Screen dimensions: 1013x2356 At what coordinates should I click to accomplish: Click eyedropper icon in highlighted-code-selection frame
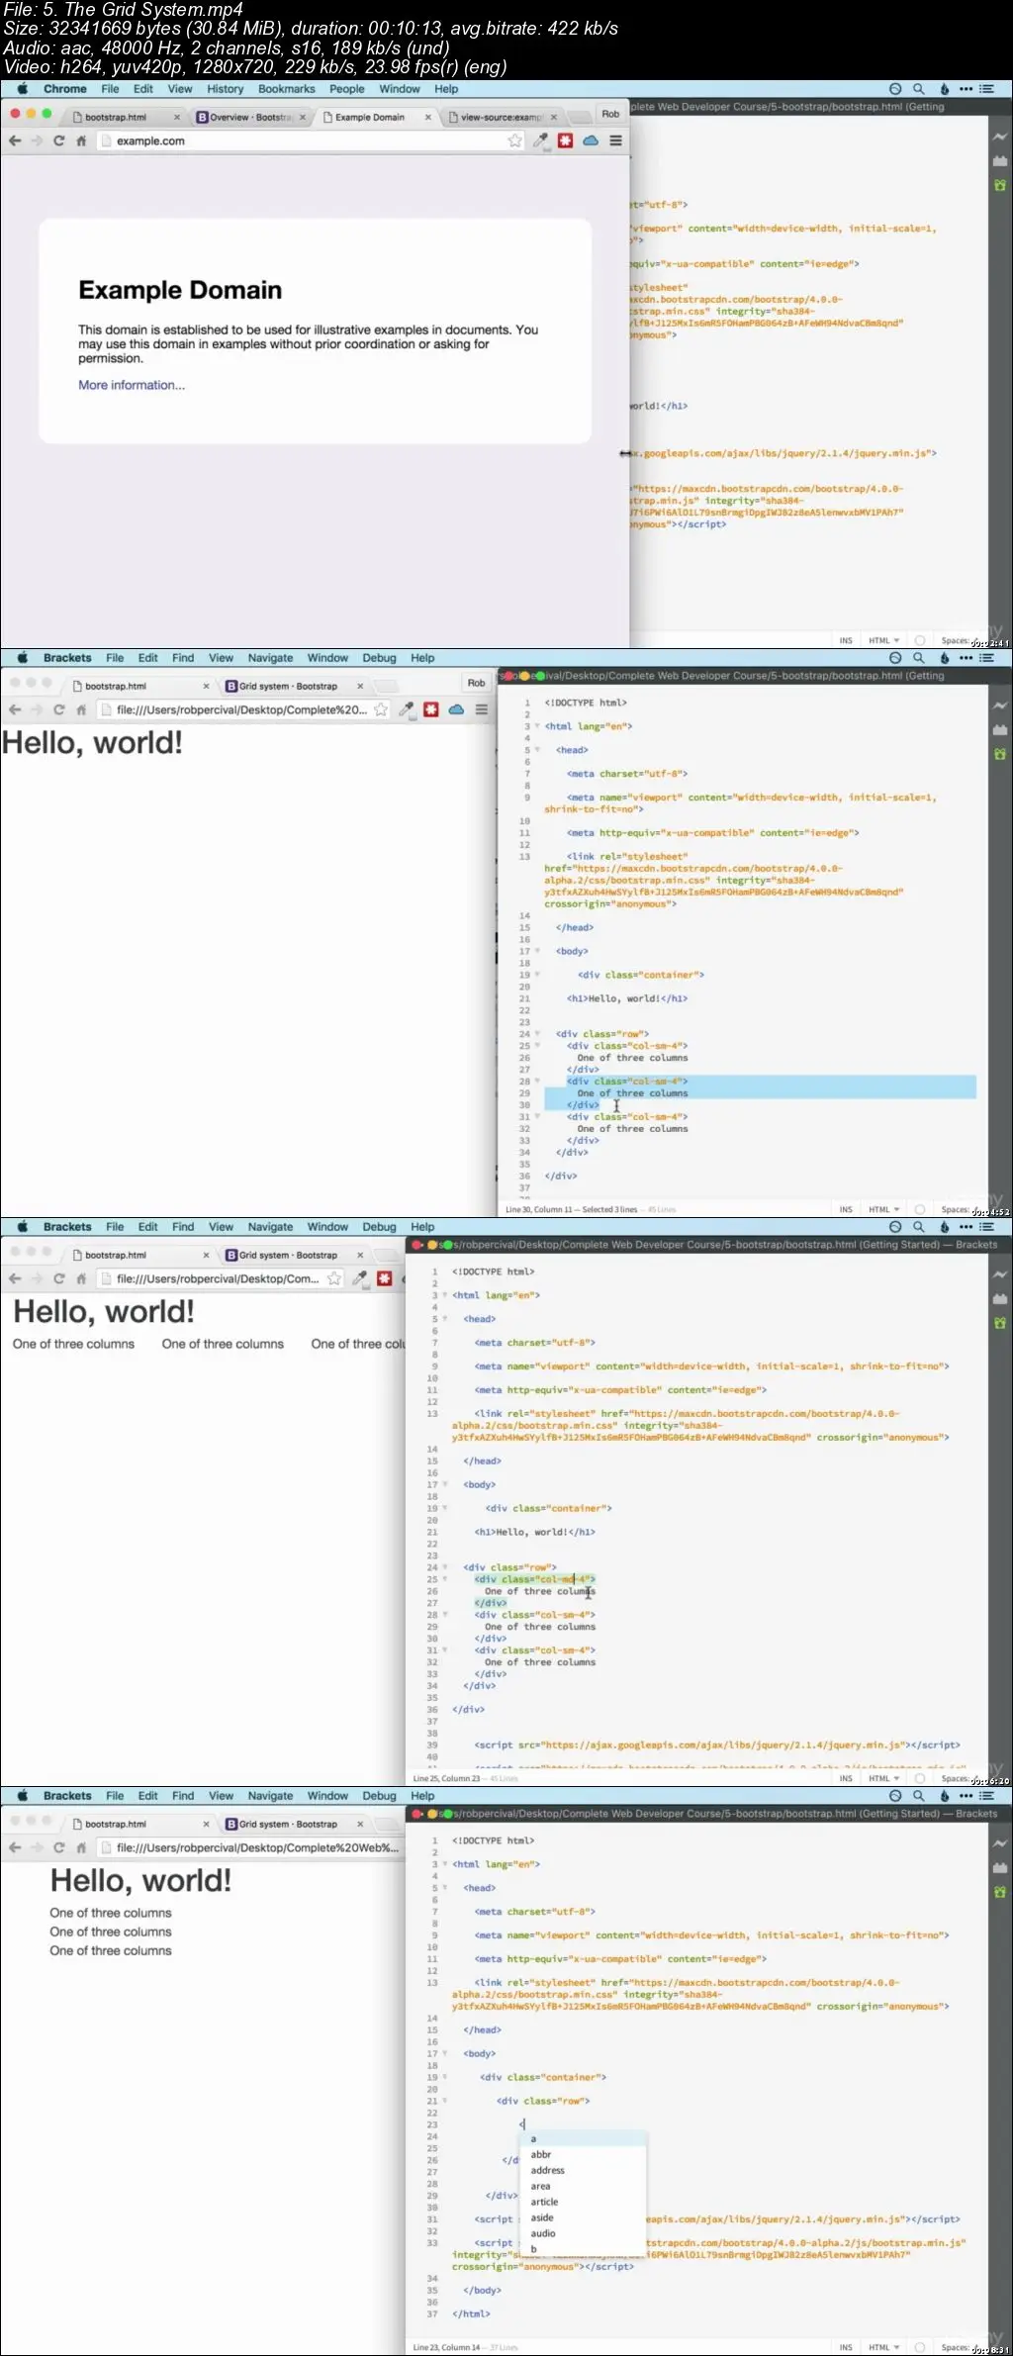coord(406,709)
